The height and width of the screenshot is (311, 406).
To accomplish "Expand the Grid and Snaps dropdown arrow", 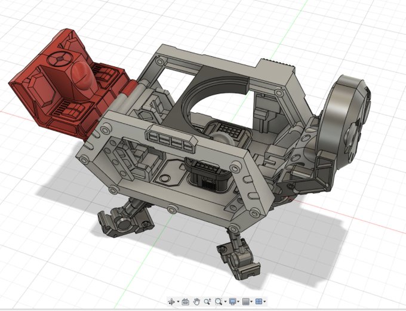I will (251, 301).
